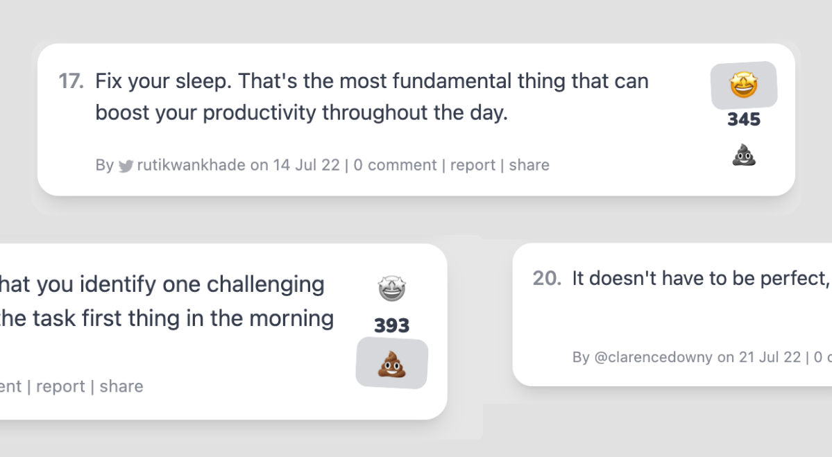
Task: Open rutikwankhade's profile link
Action: [191, 165]
